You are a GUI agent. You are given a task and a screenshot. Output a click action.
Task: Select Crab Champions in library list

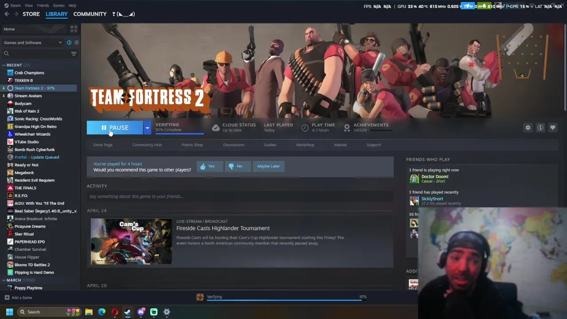(x=29, y=73)
